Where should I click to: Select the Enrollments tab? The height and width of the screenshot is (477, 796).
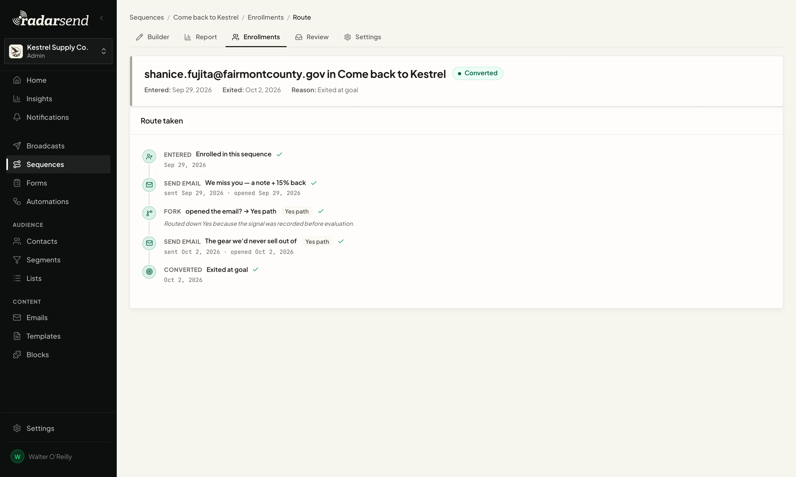[x=256, y=37]
